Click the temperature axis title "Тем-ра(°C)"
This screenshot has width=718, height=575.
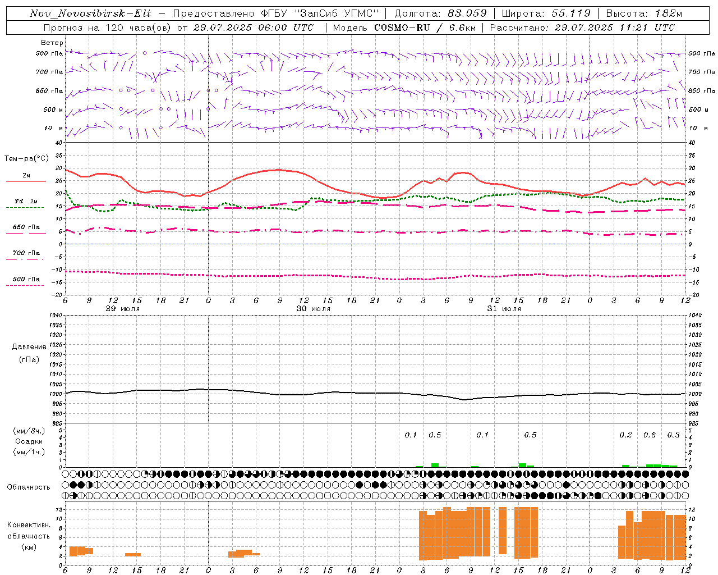[26, 159]
